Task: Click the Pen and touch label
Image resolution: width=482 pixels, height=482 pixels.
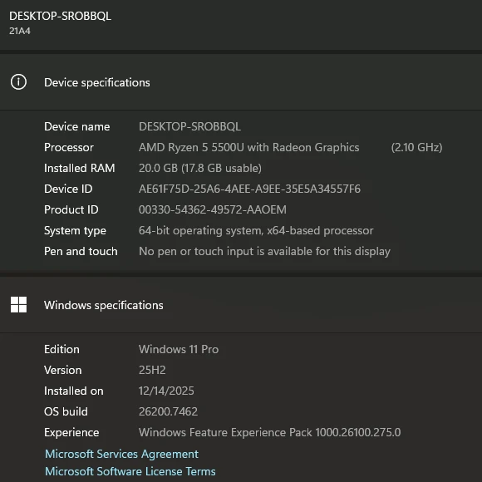Action: click(x=81, y=252)
